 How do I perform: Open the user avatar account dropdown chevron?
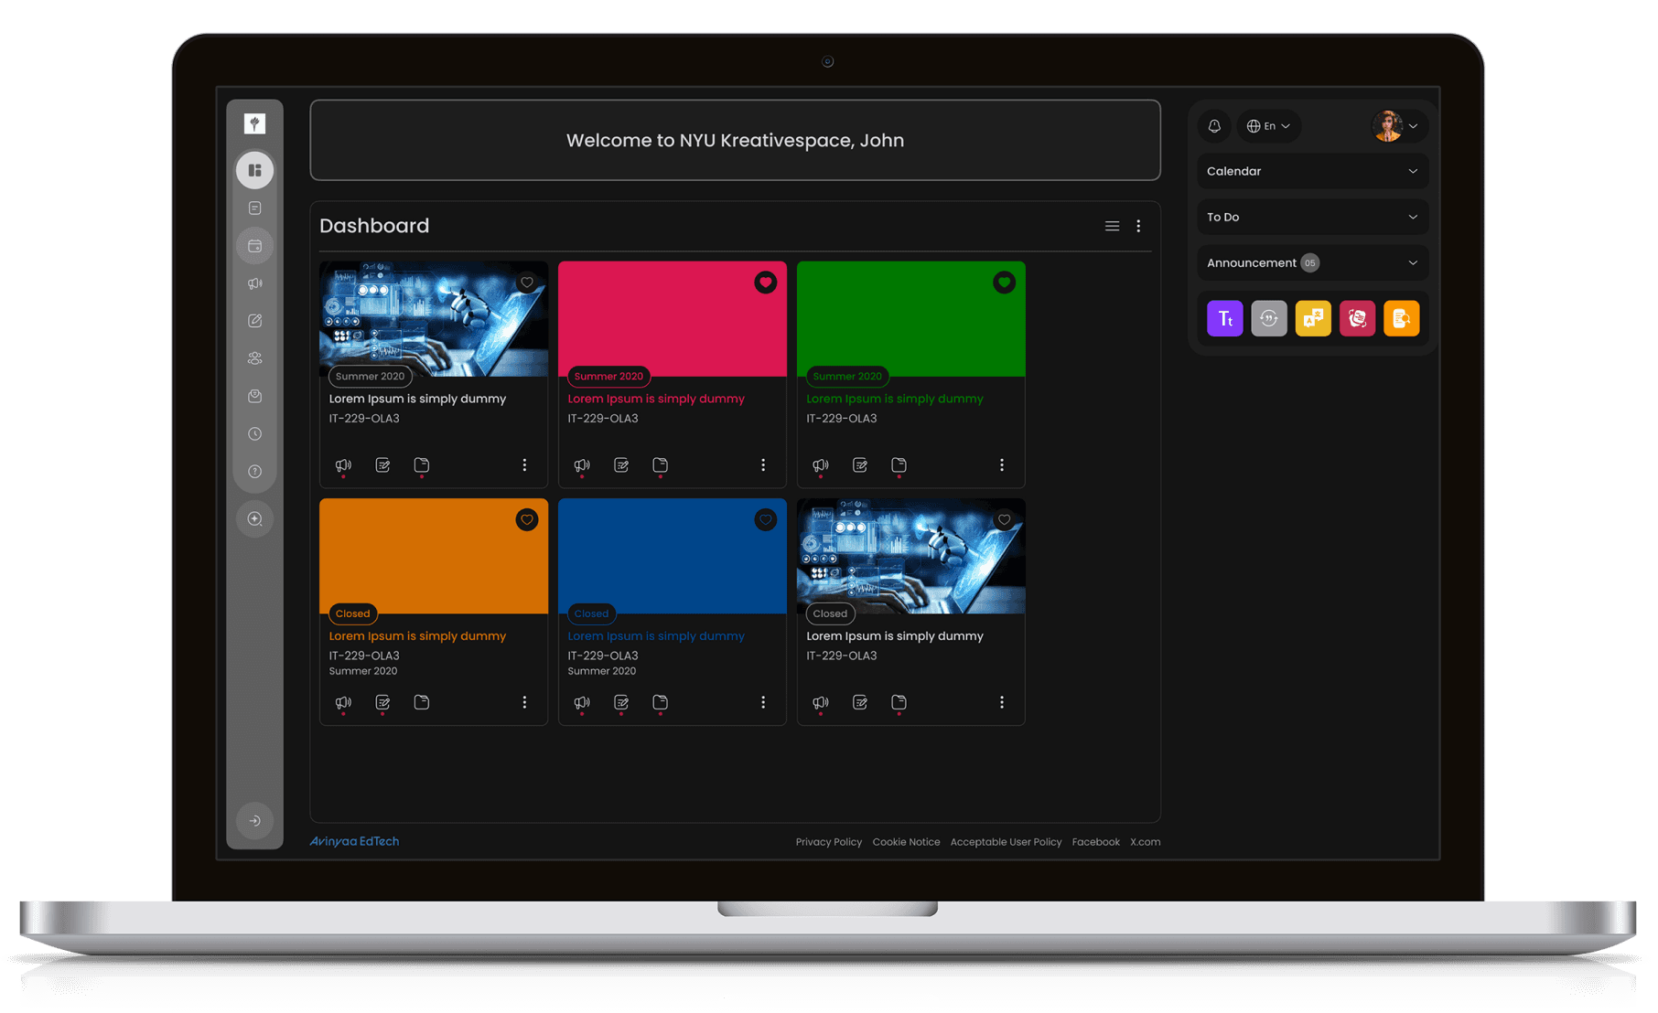(x=1414, y=126)
